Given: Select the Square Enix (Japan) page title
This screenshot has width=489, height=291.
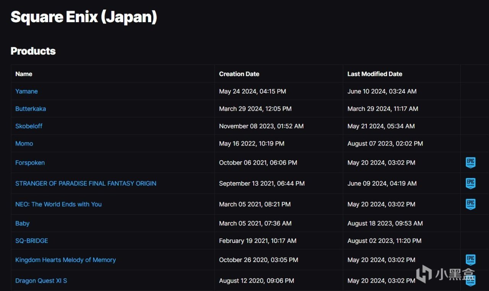Looking at the screenshot, I should point(84,17).
